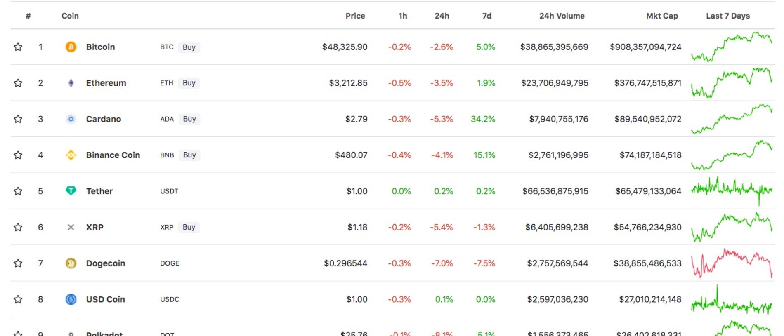Click the Ethereum logo icon
Screen dimensions: 784x336
pyautogui.click(x=71, y=83)
